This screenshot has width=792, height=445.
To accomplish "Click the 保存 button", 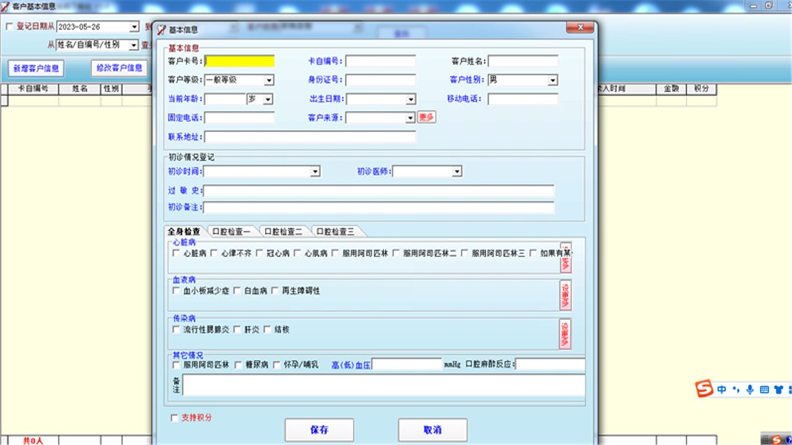I will tap(319, 430).
